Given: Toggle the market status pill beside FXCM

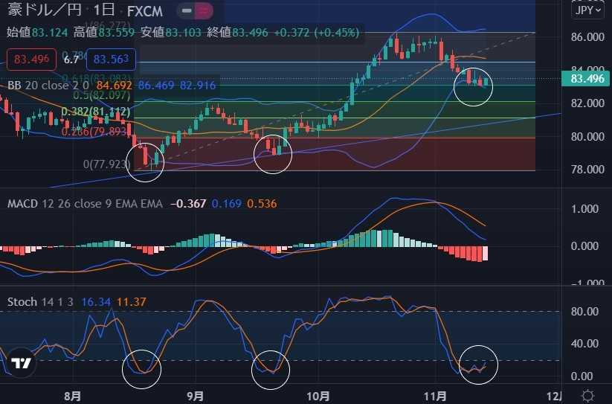Looking at the screenshot, I should (x=195, y=11).
